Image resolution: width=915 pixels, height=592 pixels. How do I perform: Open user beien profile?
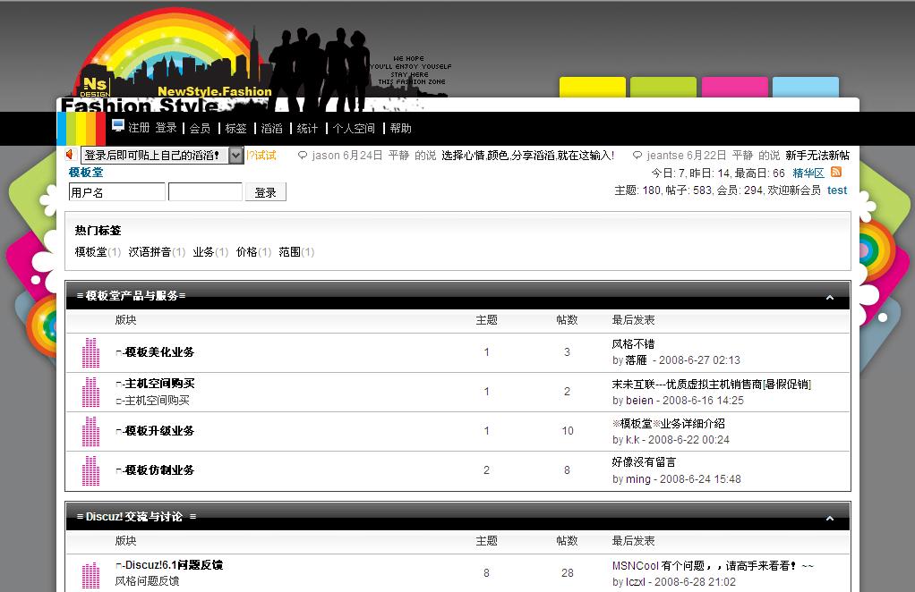(639, 401)
